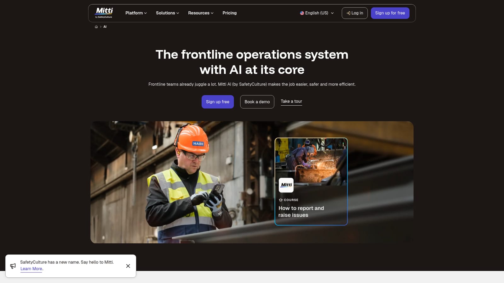Open the English (US) language selector
This screenshot has height=283, width=504.
pyautogui.click(x=317, y=13)
